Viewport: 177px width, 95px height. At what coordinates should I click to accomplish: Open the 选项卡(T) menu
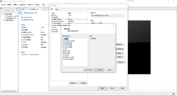(x=31, y=5)
